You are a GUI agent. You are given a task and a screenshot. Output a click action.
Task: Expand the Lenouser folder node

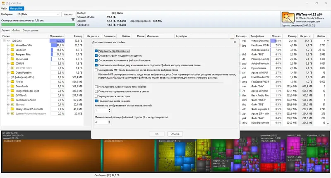tap(8, 50)
